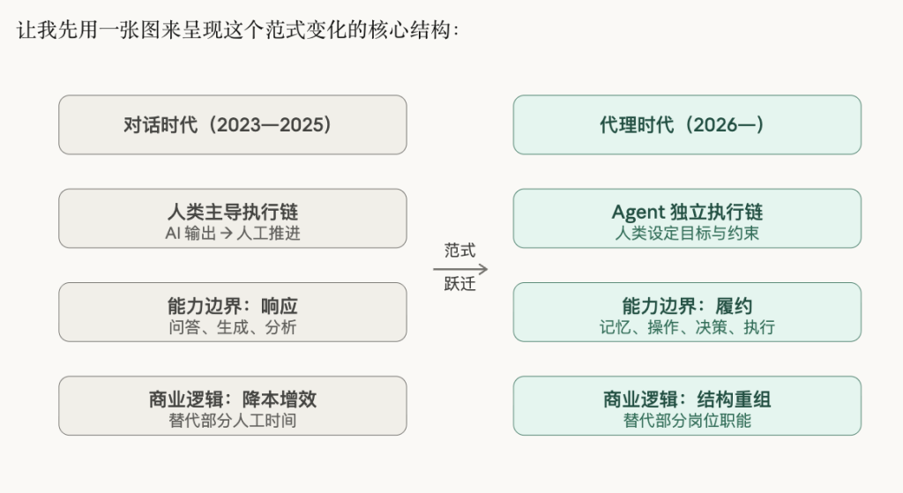The width and height of the screenshot is (903, 493).
Task: Click the 记忆、操作、决策、执行 subtitle
Action: point(687,327)
